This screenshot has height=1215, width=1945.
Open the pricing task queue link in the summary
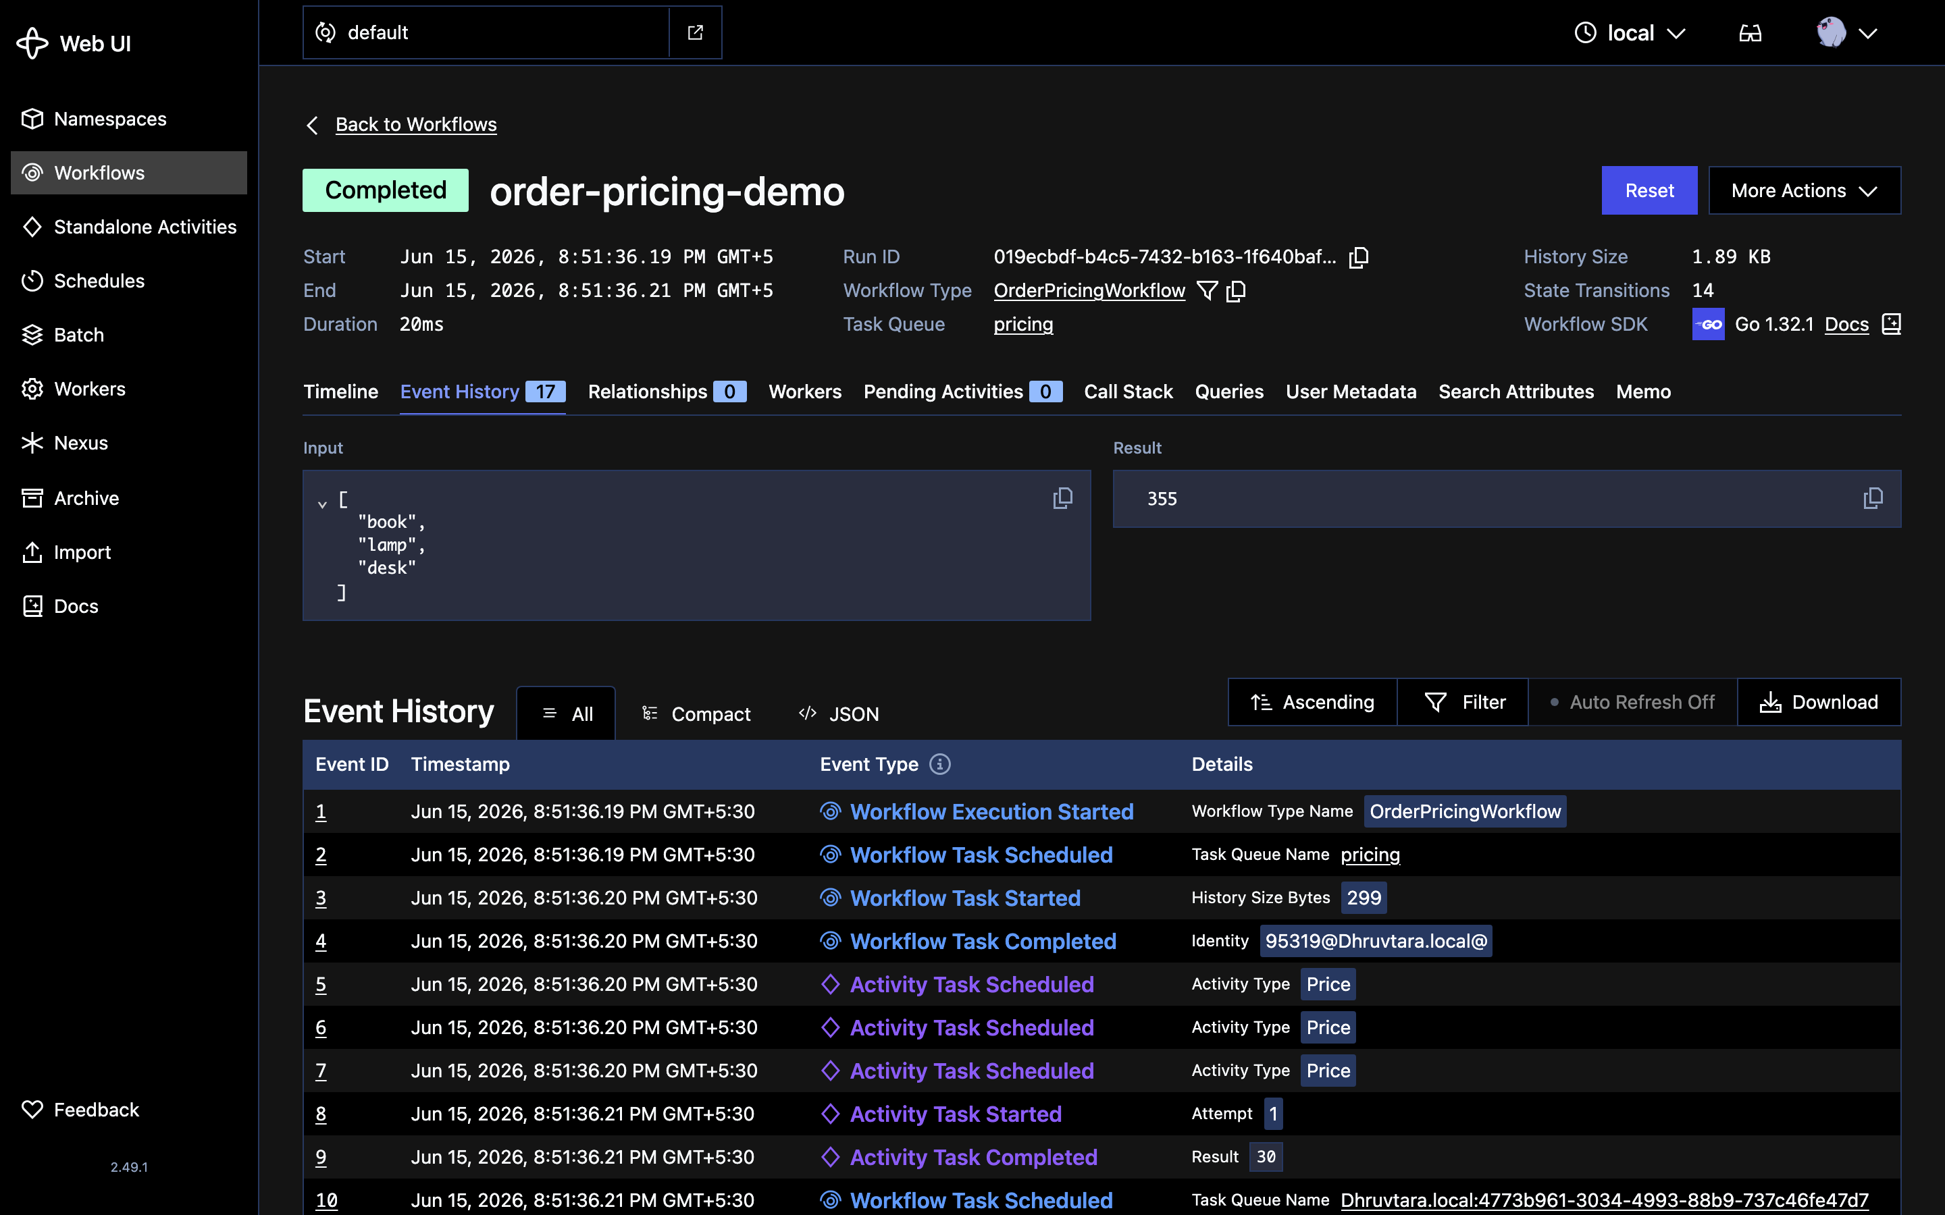click(1023, 324)
